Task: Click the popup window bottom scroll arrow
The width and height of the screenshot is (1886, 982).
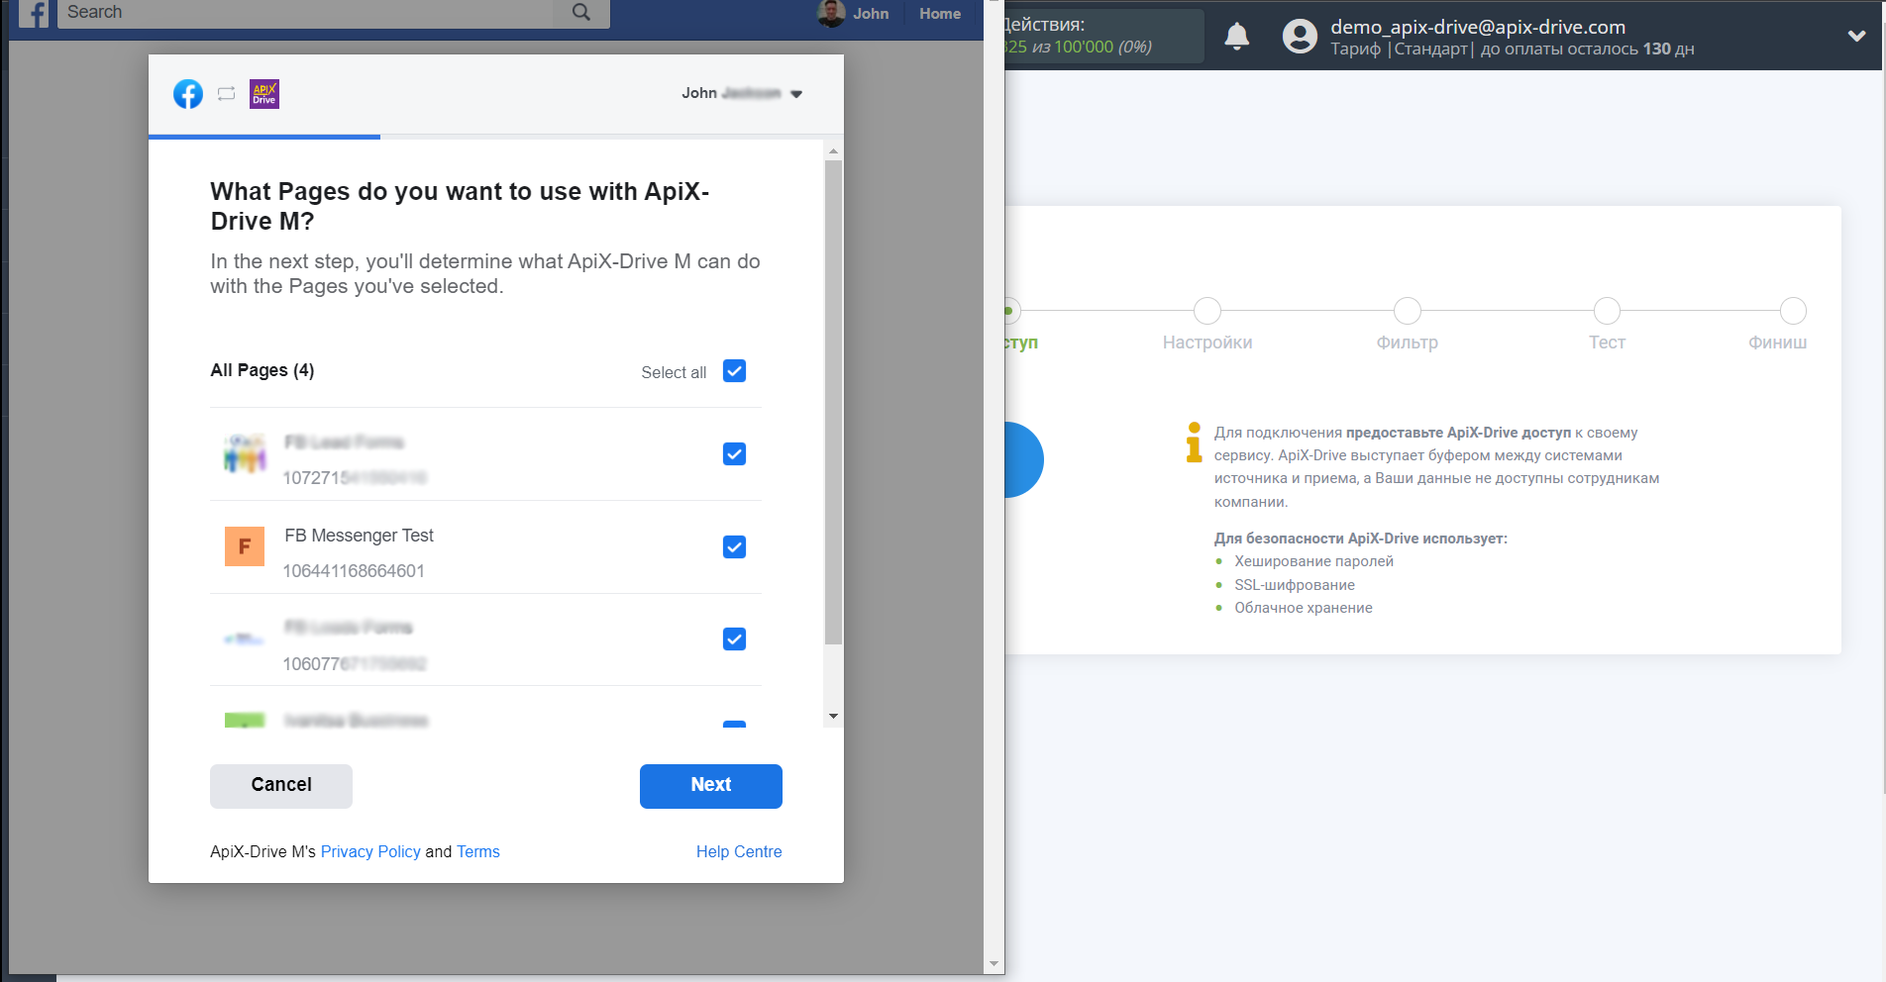Action: click(x=994, y=964)
